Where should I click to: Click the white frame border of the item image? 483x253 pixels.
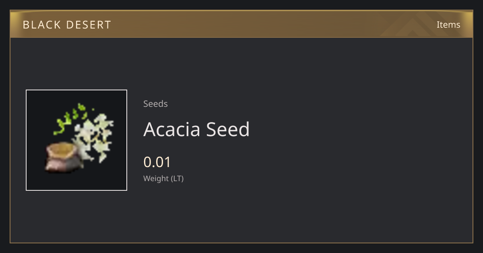pos(76,90)
